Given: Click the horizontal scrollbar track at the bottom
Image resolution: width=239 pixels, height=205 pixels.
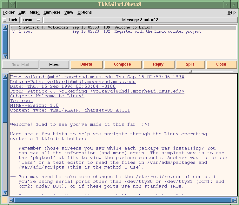Looking at the screenshot, I should click(x=123, y=200).
